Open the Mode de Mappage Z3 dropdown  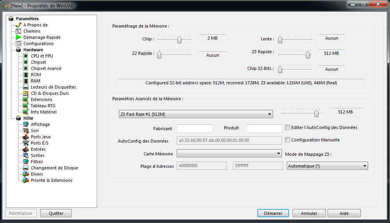tap(327, 166)
